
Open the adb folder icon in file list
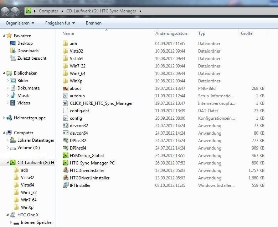(65, 44)
